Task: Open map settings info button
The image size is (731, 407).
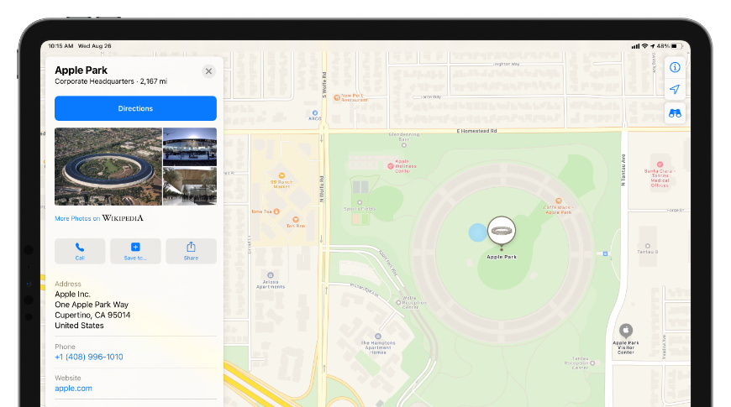Action: pyautogui.click(x=674, y=67)
